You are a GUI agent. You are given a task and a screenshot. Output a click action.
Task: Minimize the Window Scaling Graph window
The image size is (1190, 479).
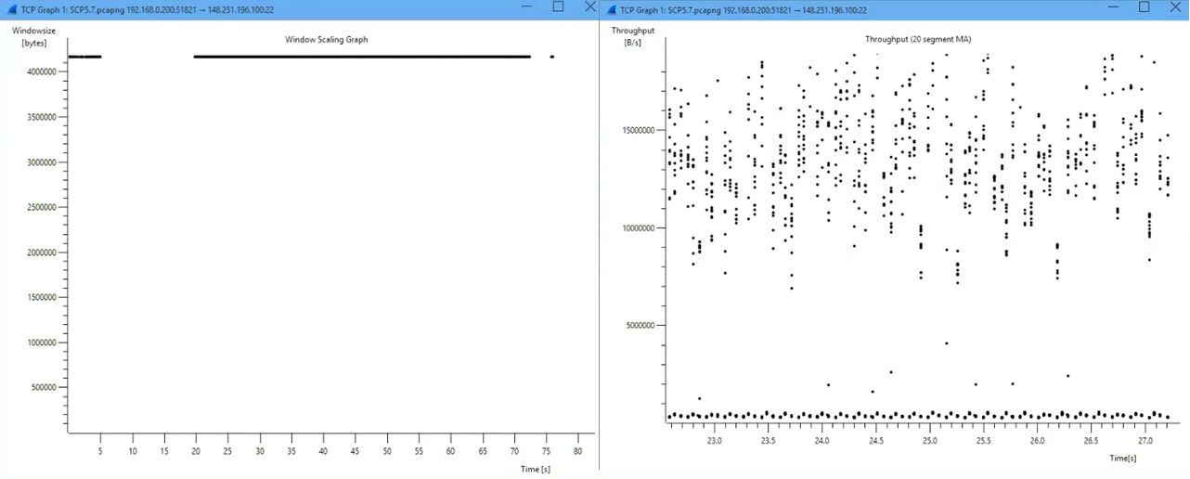[x=526, y=7]
